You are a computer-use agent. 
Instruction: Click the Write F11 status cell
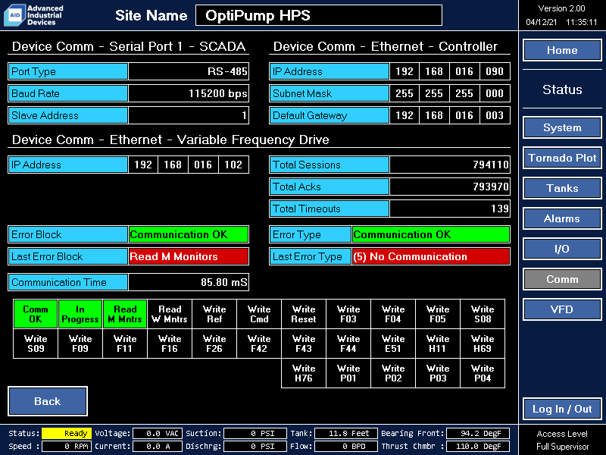pyautogui.click(x=125, y=344)
